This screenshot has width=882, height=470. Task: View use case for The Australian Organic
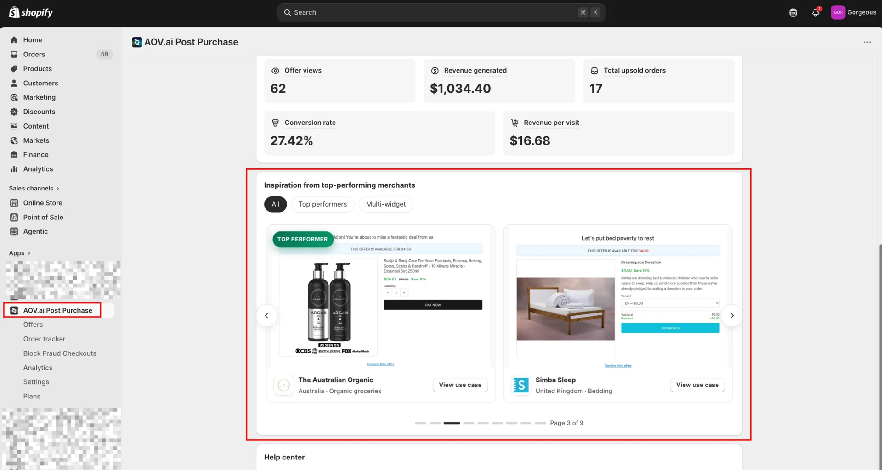pos(460,385)
